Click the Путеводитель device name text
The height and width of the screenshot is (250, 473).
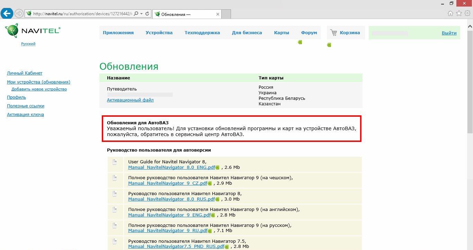click(122, 89)
